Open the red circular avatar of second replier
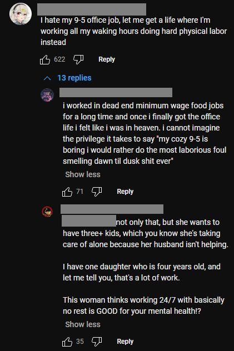The width and height of the screenshot is (234, 351). click(x=47, y=212)
